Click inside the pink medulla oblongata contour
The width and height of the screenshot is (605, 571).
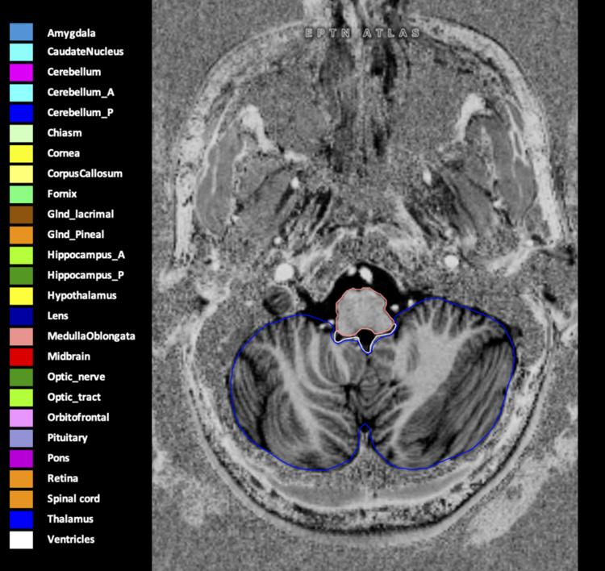[x=363, y=311]
